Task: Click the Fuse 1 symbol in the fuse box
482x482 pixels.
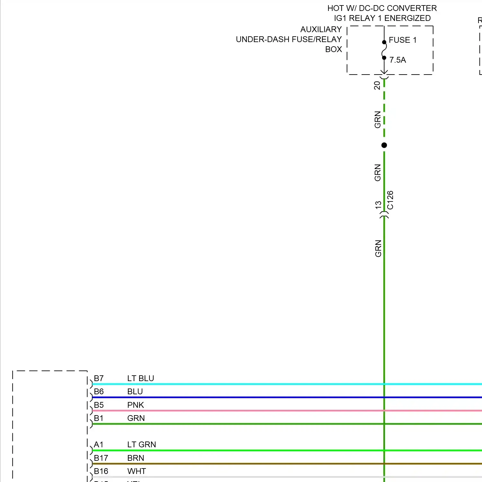Action: (384, 50)
